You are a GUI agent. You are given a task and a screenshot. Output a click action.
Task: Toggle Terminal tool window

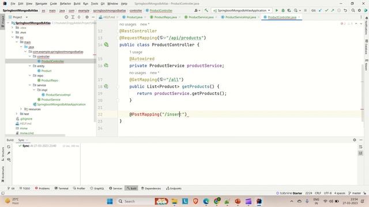click(62, 188)
